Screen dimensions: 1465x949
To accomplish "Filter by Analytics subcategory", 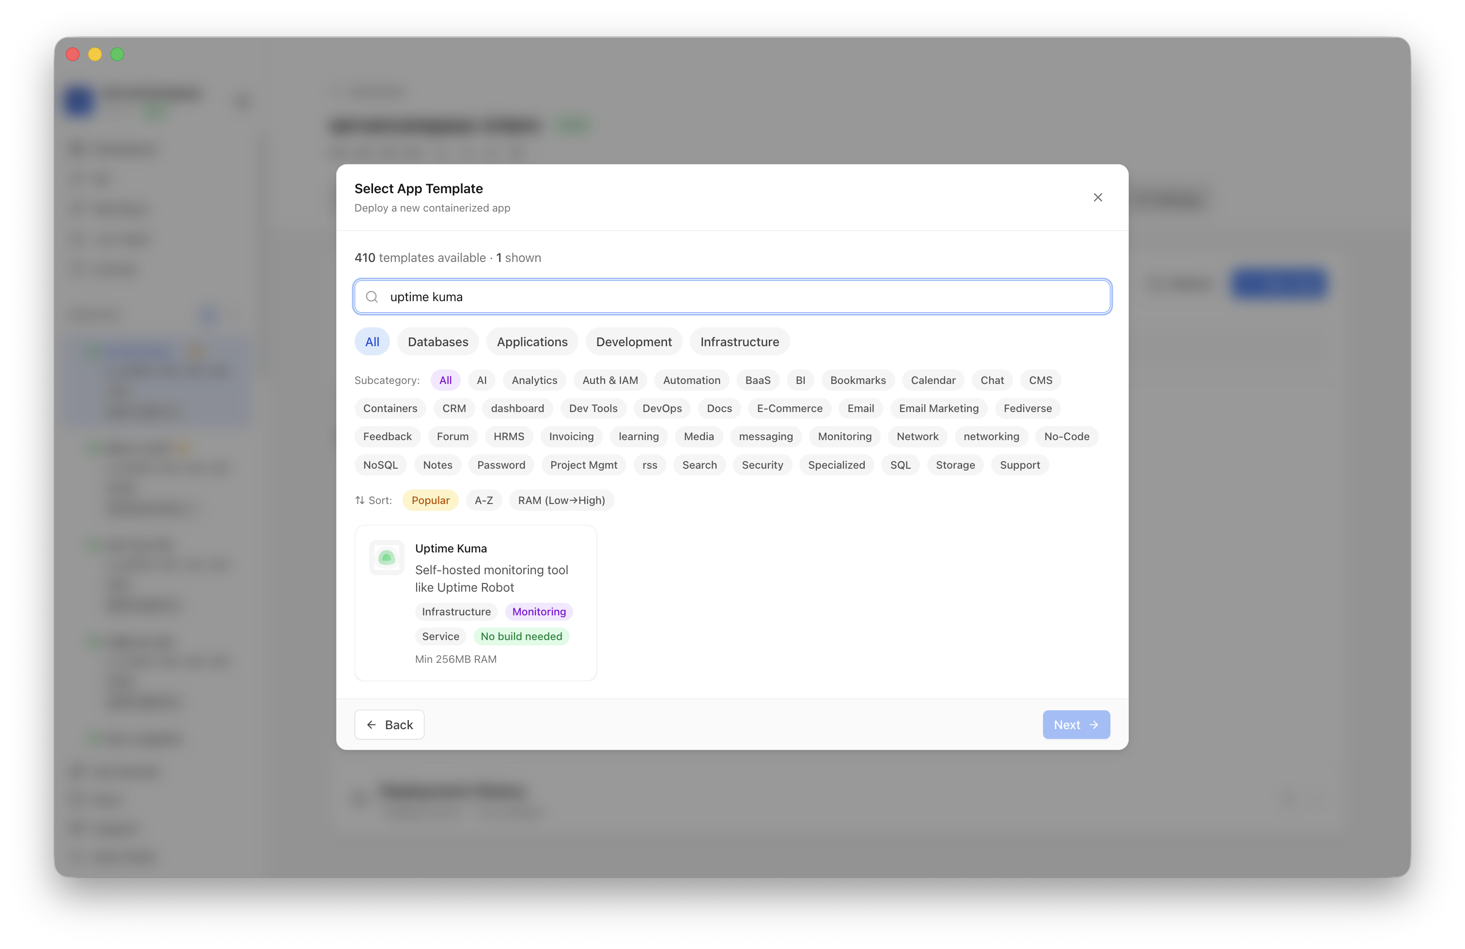I will coord(534,380).
